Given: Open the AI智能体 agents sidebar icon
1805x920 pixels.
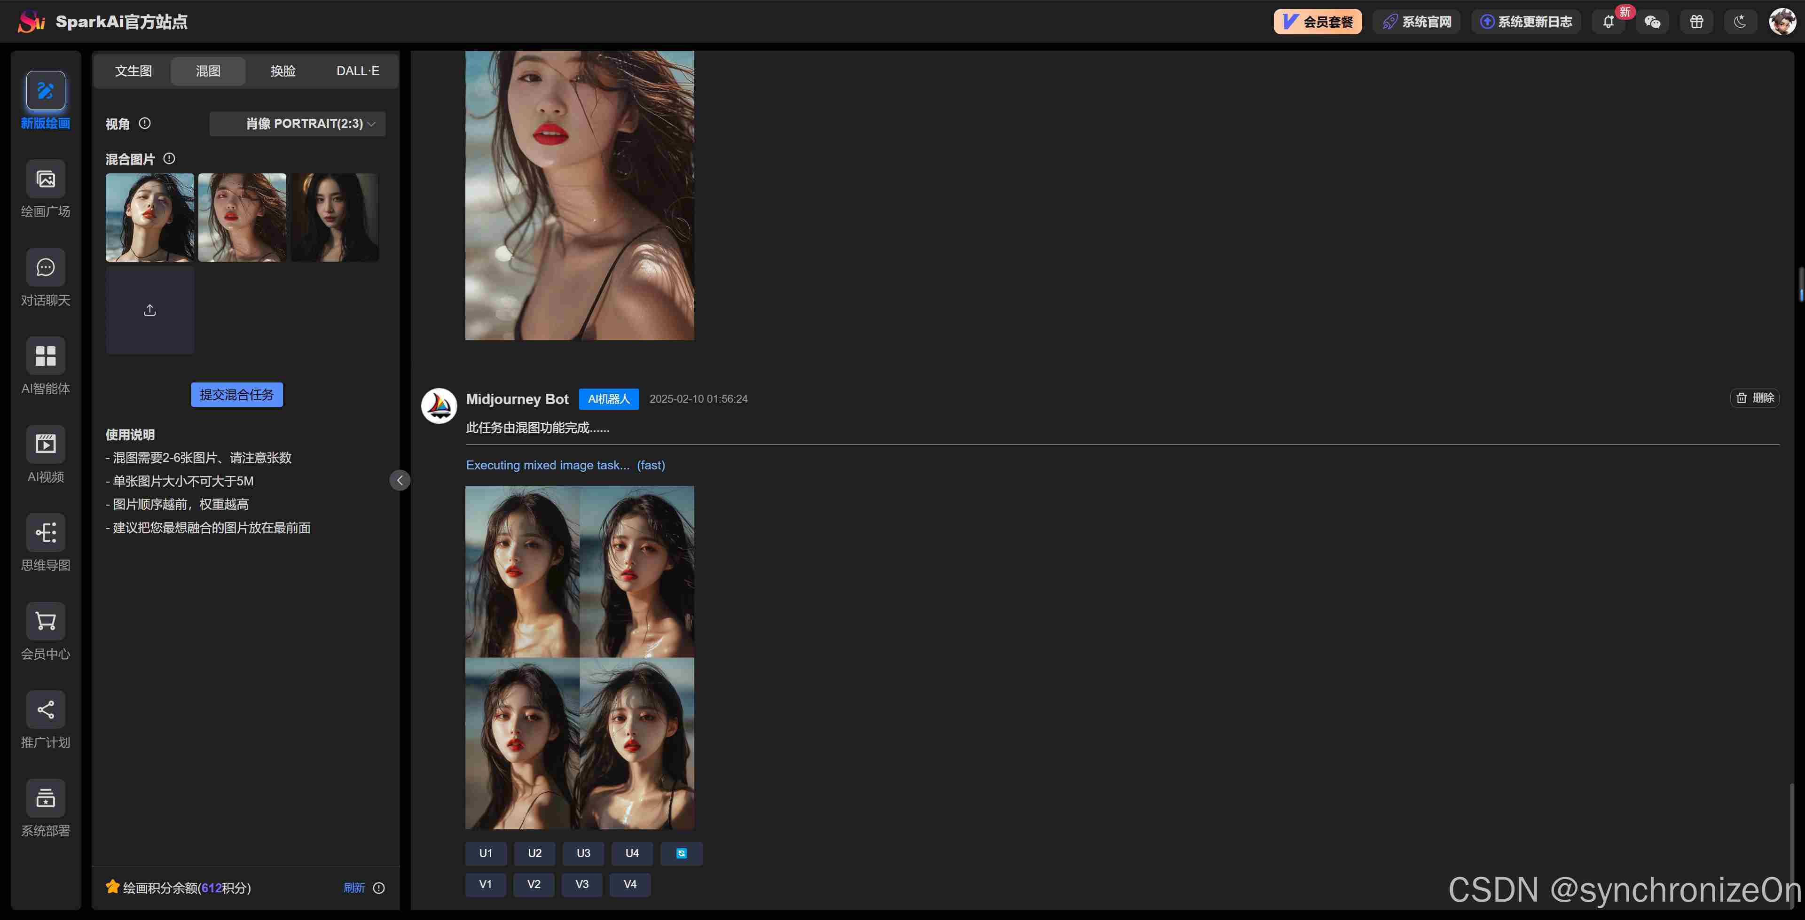Looking at the screenshot, I should 46,356.
